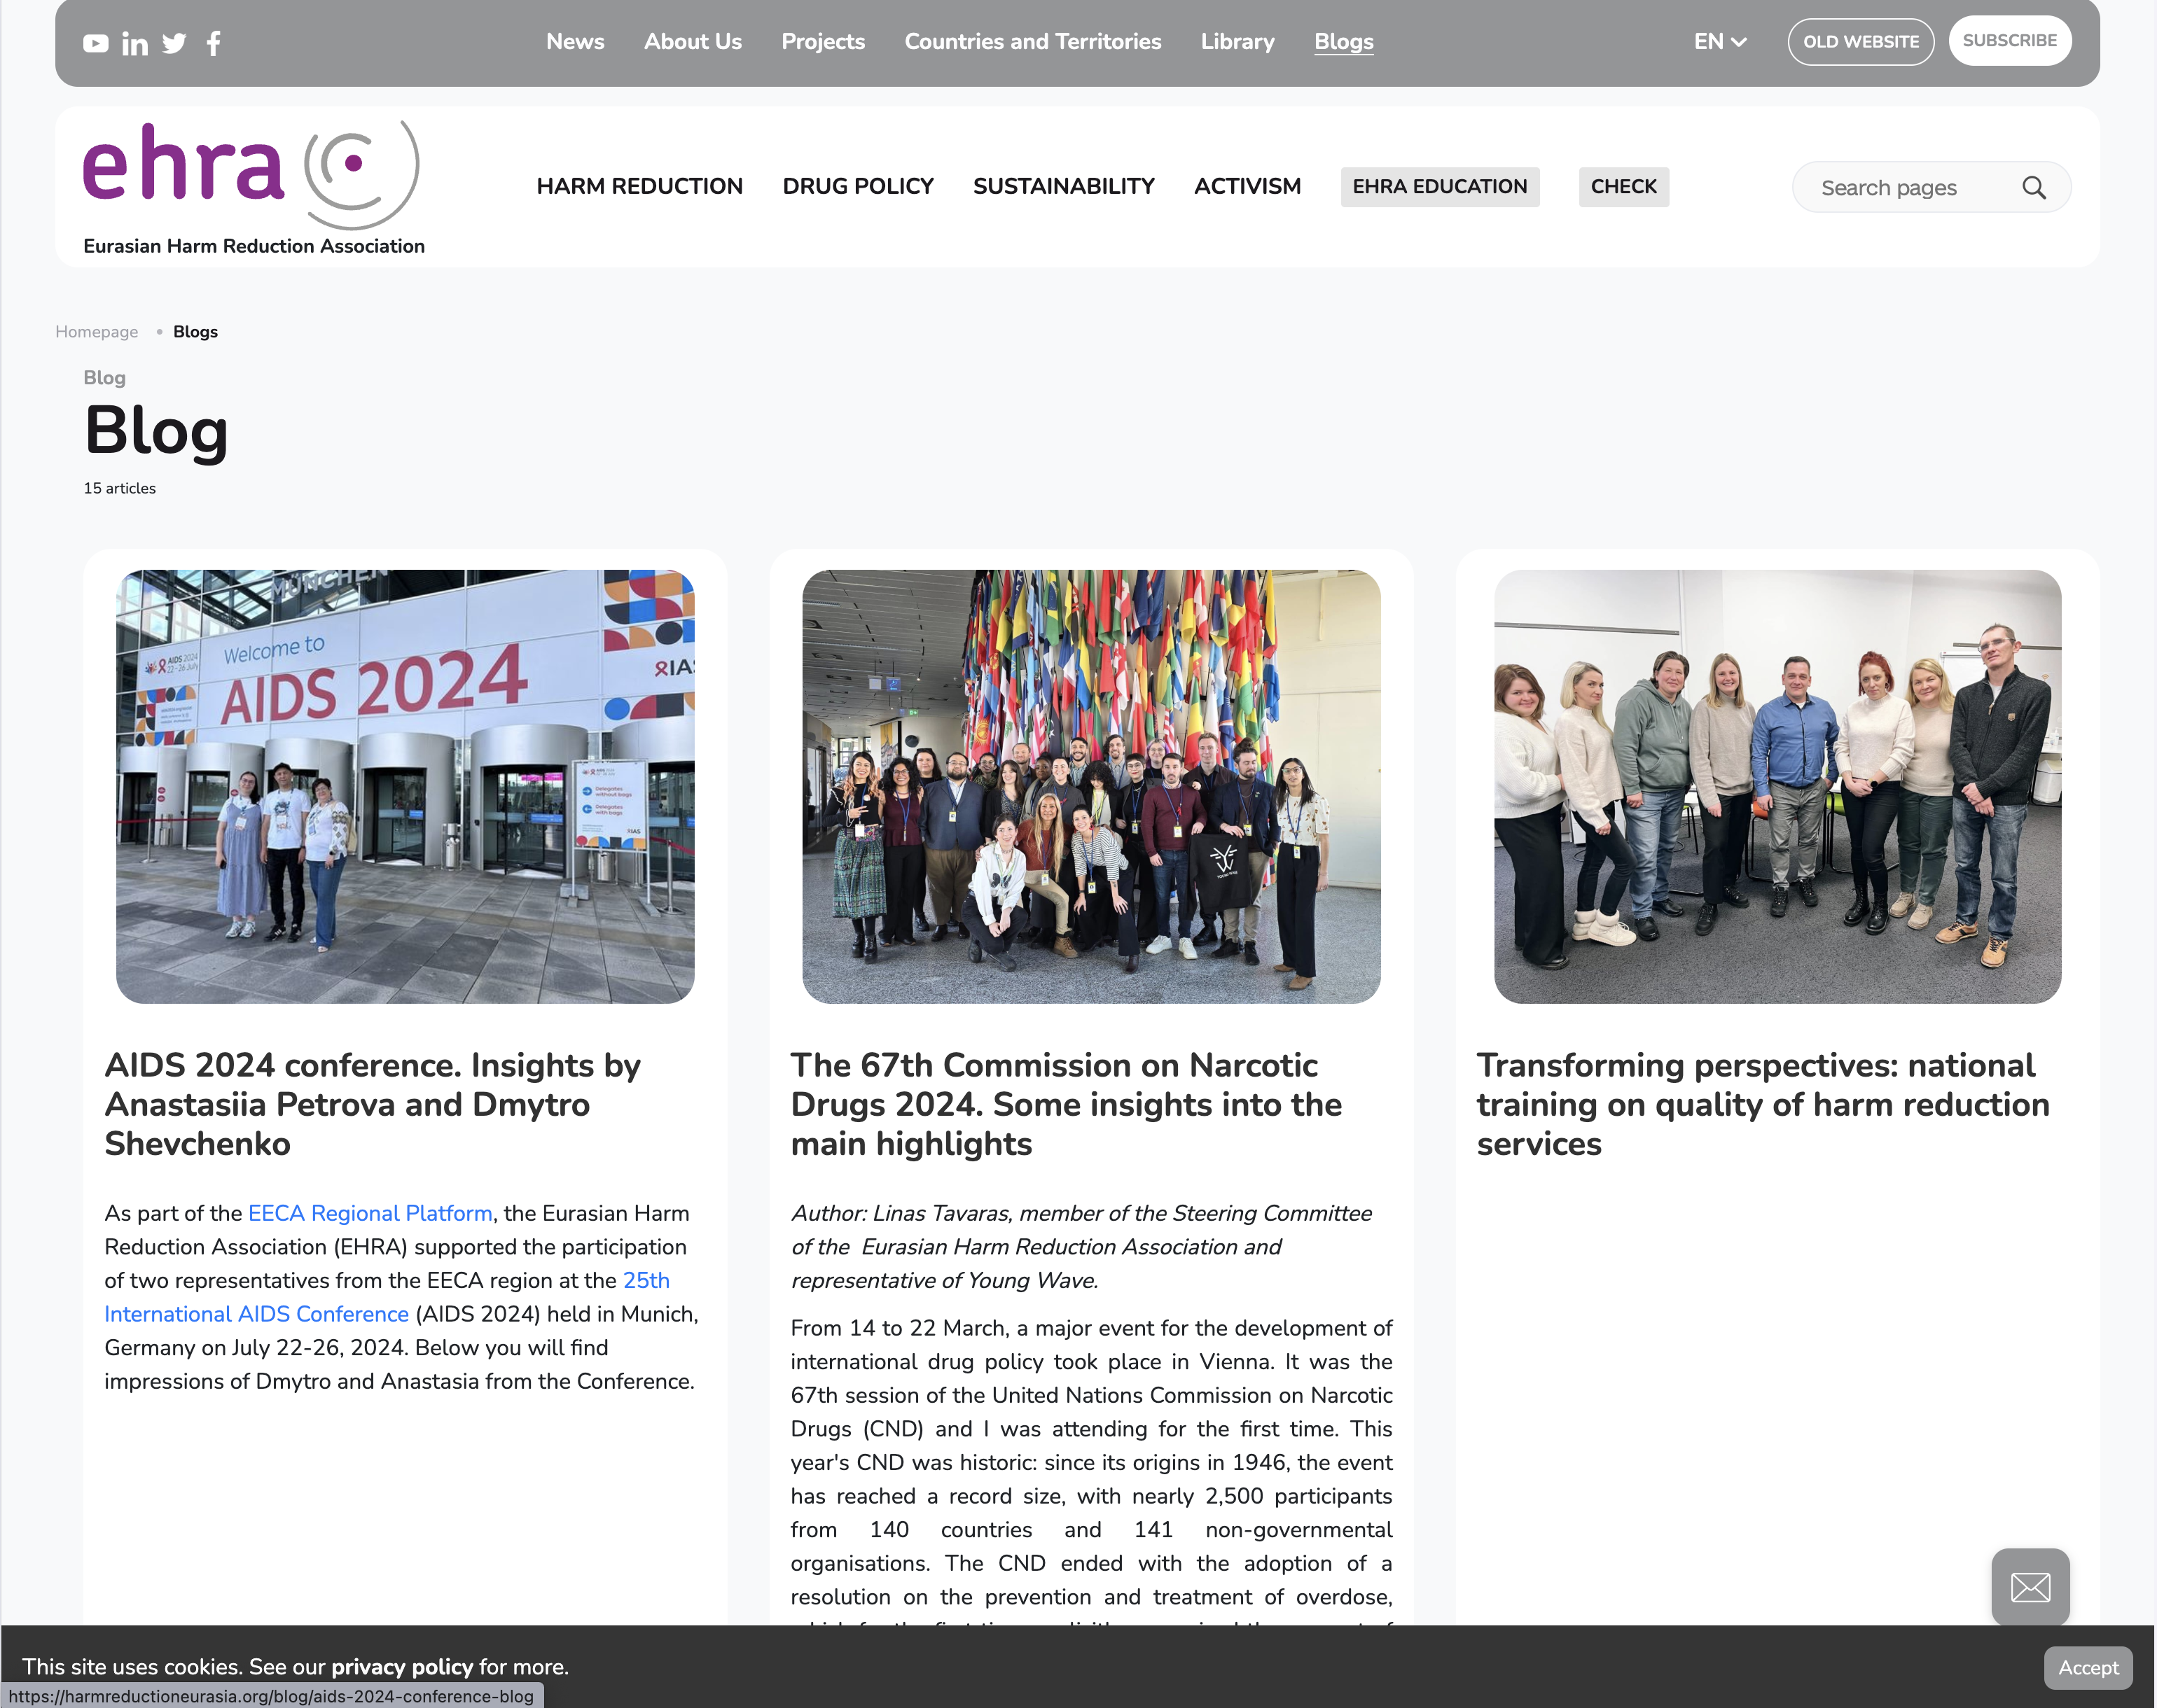Open the AIDS 2024 entrance photo thumbnail
Viewport: 2157px width, 1708px height.
[x=405, y=787]
